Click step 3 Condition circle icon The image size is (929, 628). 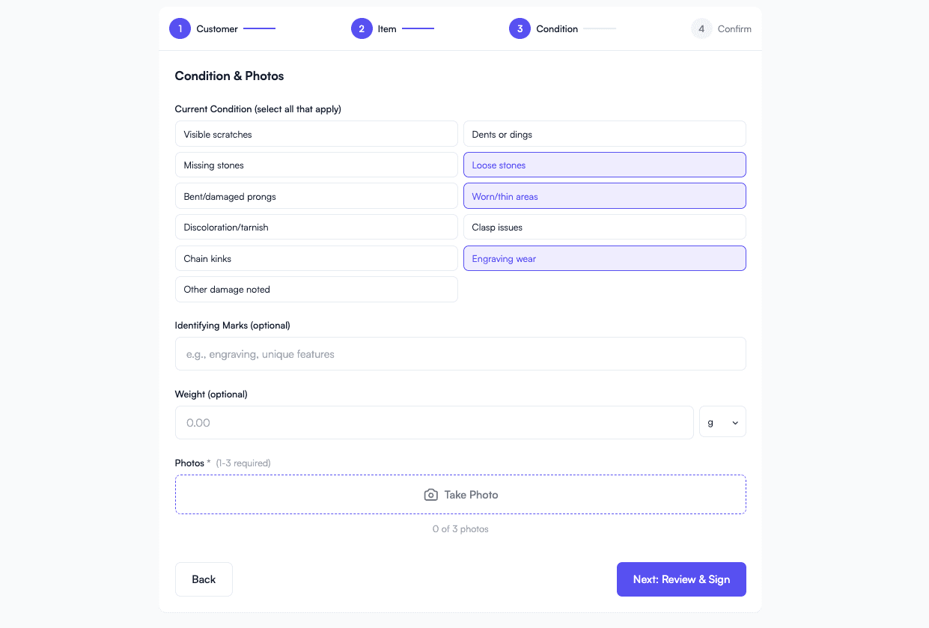[x=520, y=29]
